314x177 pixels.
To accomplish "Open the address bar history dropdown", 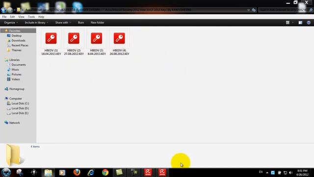I will coord(249,10).
